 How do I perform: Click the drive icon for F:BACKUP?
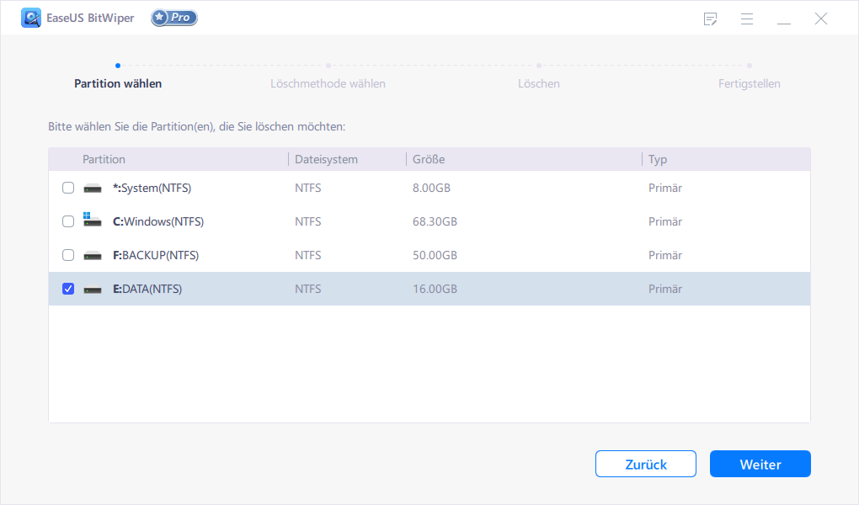[x=93, y=256]
